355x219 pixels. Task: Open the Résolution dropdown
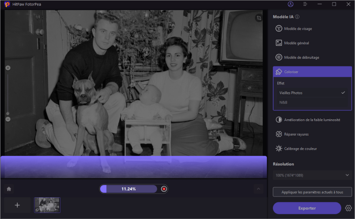pos(312,175)
